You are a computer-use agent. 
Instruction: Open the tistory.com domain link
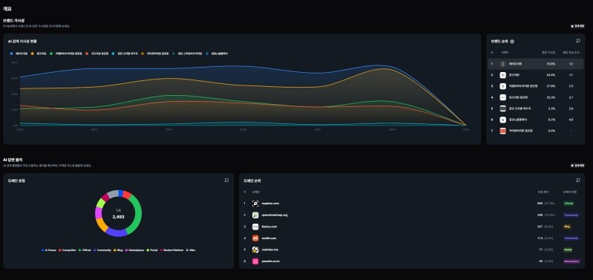pos(269,227)
